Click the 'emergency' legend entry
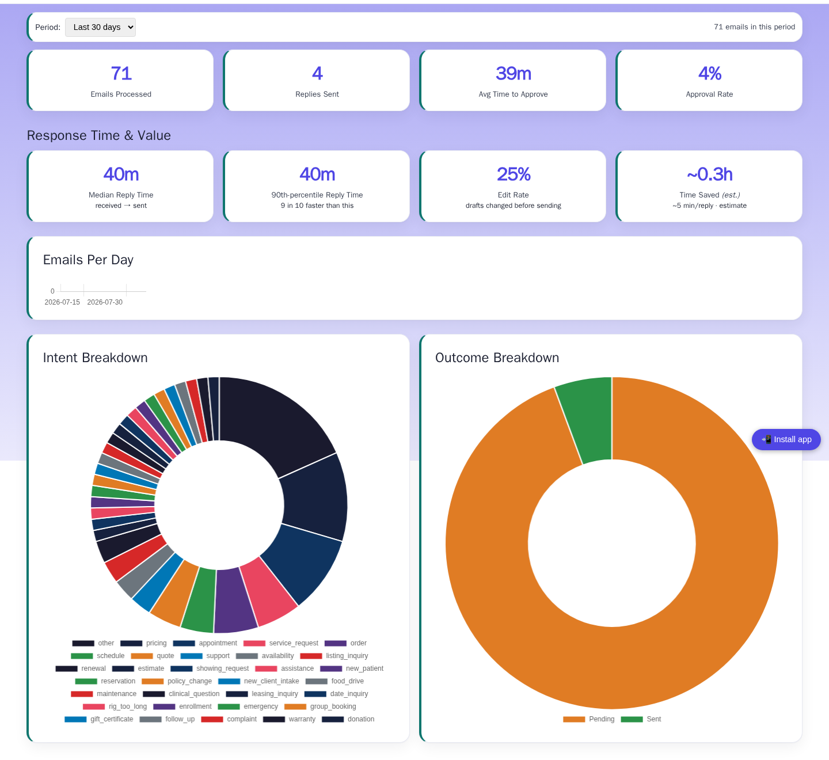 coord(248,706)
